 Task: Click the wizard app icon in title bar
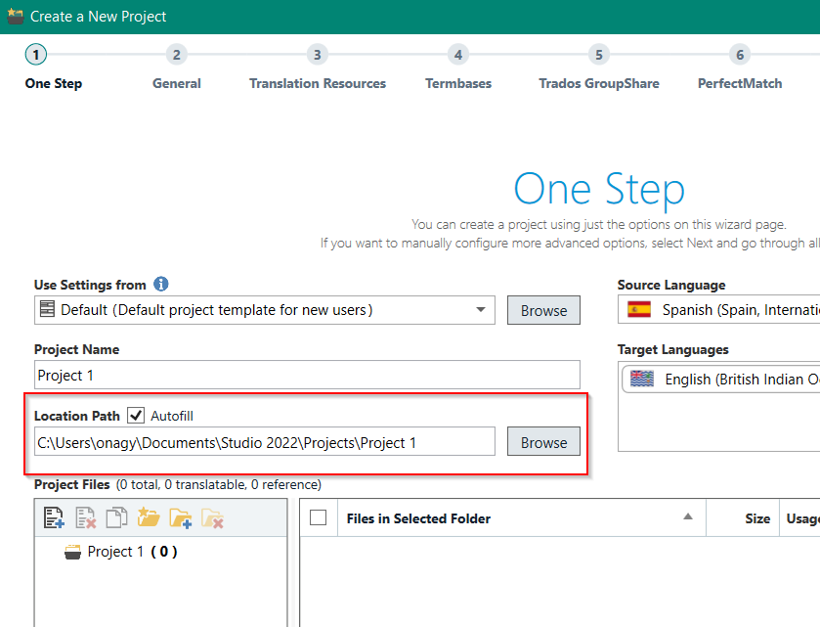coord(16,17)
